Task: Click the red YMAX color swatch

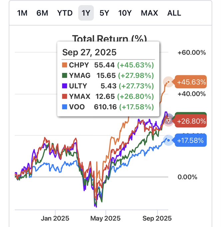Action: [65, 96]
